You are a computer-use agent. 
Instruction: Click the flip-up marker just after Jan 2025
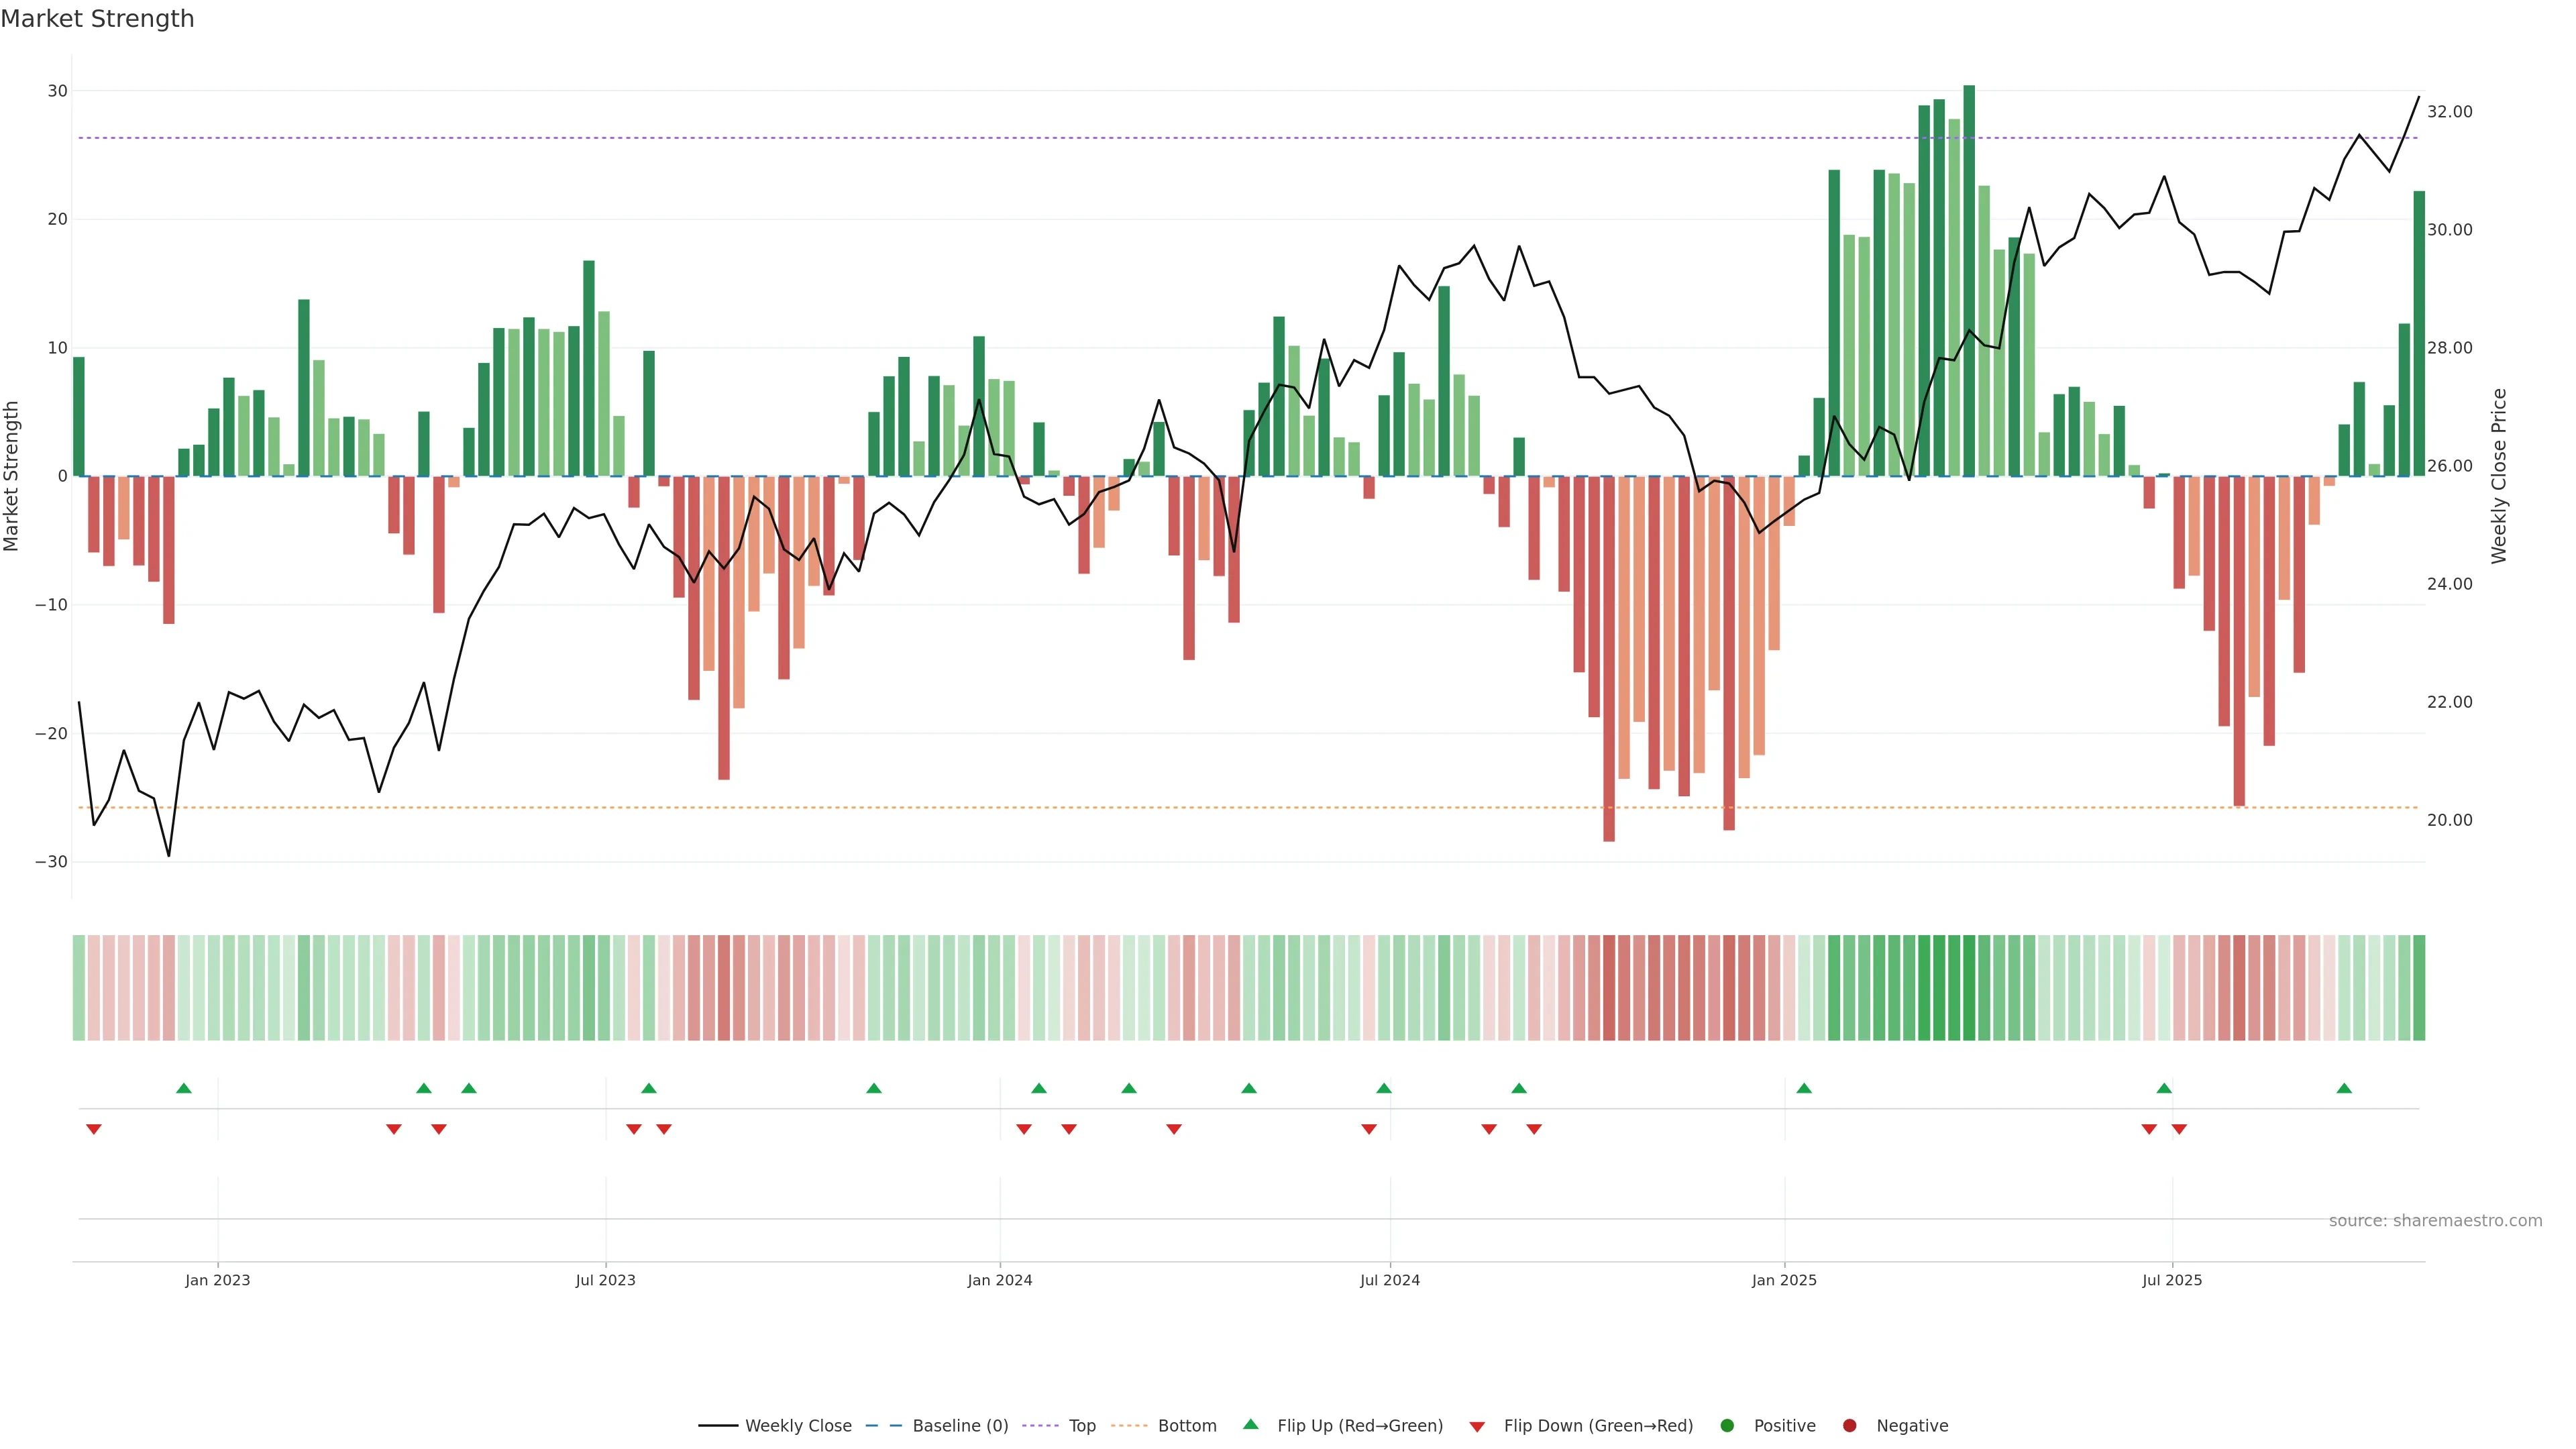coord(1804,1088)
